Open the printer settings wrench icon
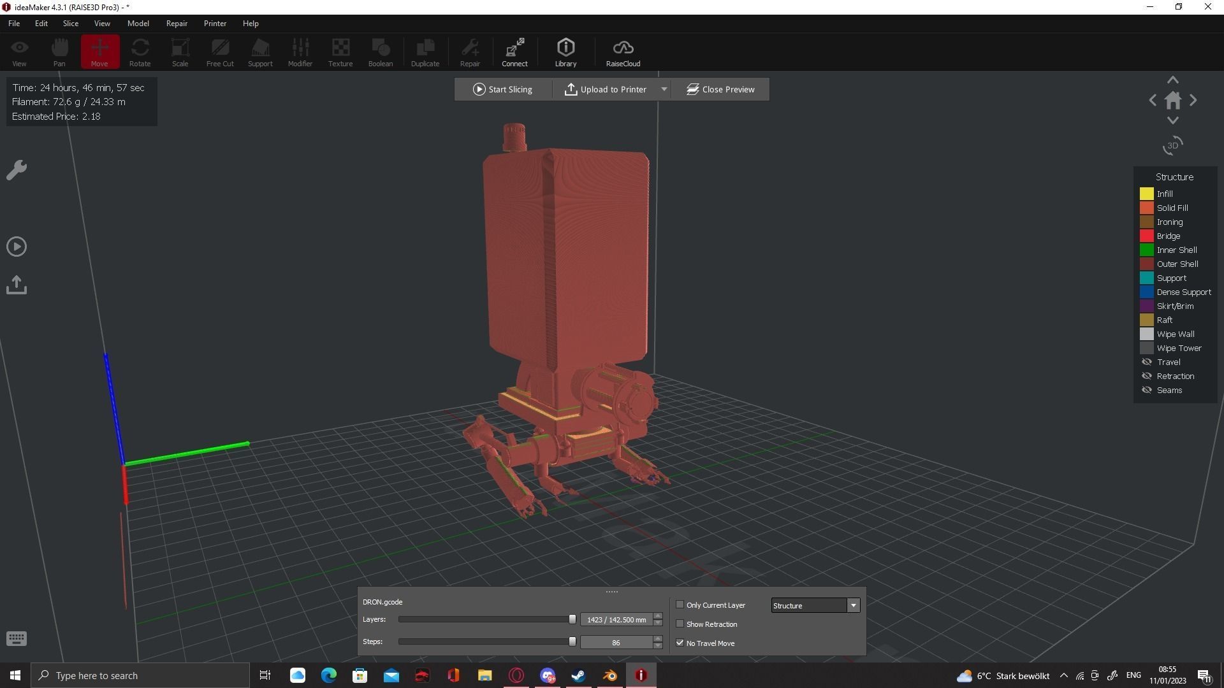 pos(16,169)
